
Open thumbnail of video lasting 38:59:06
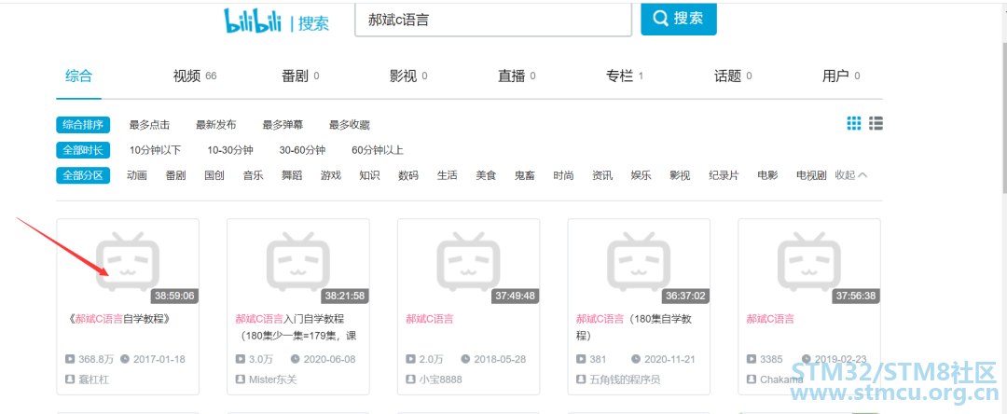click(x=128, y=262)
